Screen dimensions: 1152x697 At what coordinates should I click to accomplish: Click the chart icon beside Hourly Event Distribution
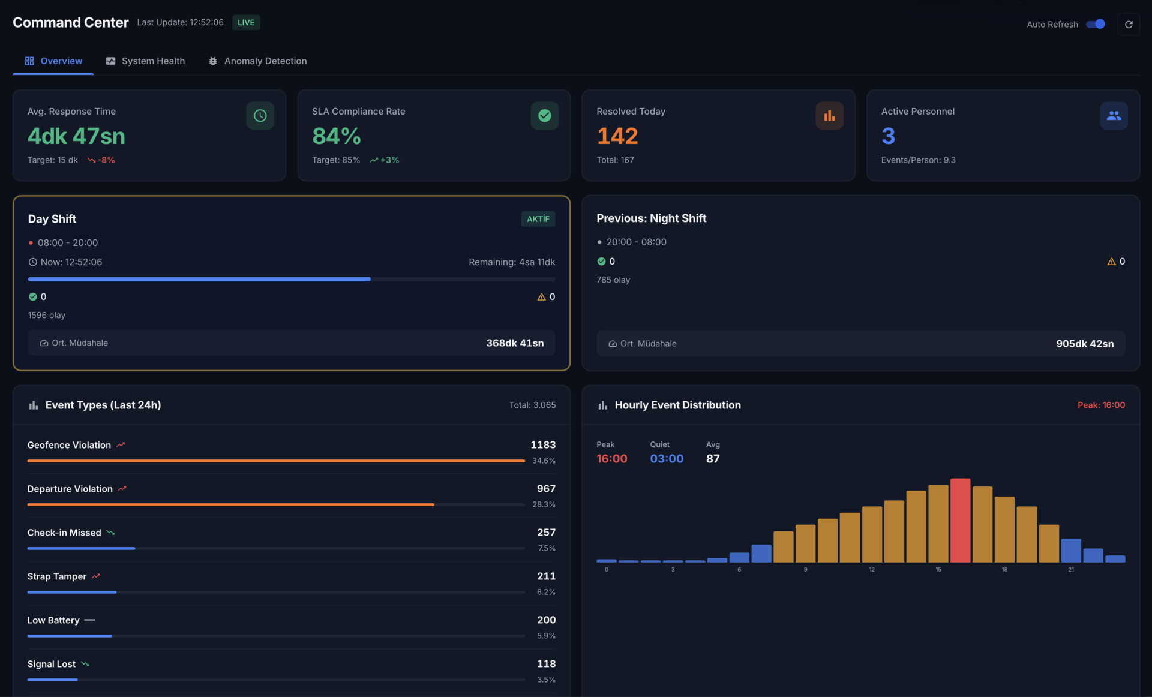602,405
